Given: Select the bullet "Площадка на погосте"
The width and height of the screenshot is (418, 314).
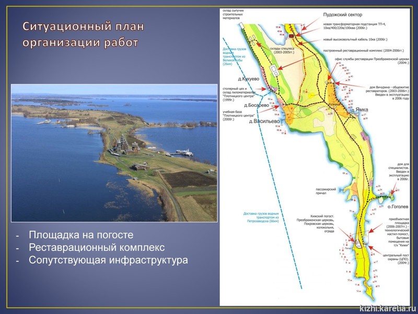Looking at the screenshot, I should point(81,234).
